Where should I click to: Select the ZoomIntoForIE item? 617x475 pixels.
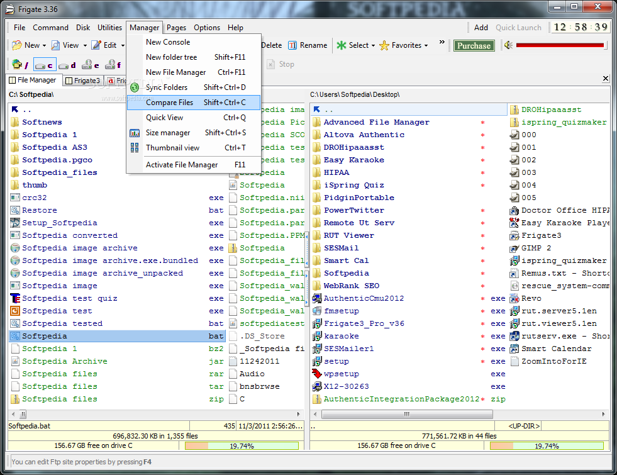553,361
